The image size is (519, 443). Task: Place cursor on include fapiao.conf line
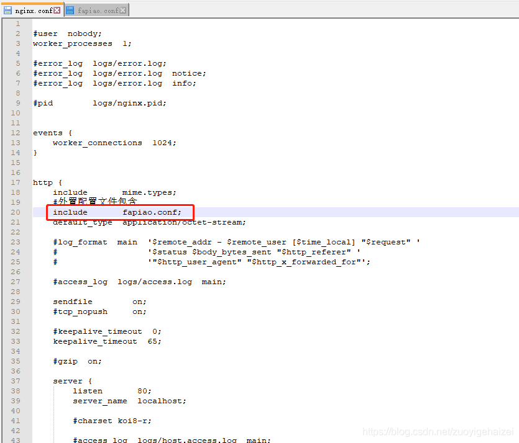tap(117, 212)
